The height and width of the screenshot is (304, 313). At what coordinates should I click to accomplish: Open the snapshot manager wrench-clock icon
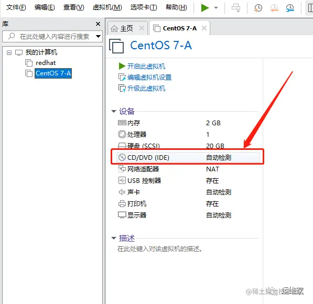[x=289, y=8]
